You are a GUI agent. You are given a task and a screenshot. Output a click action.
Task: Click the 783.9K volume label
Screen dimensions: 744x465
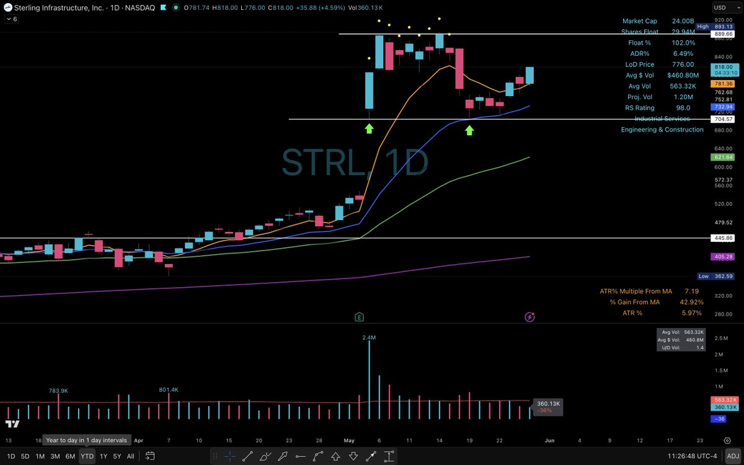coord(59,391)
